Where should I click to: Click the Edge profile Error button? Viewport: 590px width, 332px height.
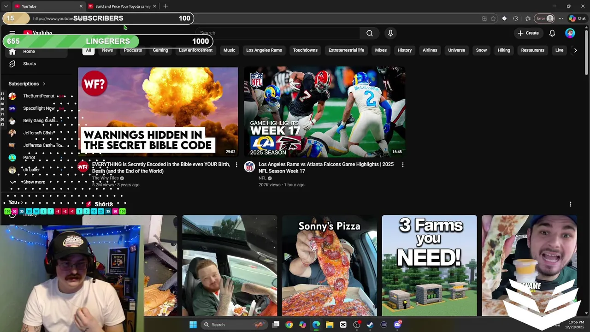point(545,18)
